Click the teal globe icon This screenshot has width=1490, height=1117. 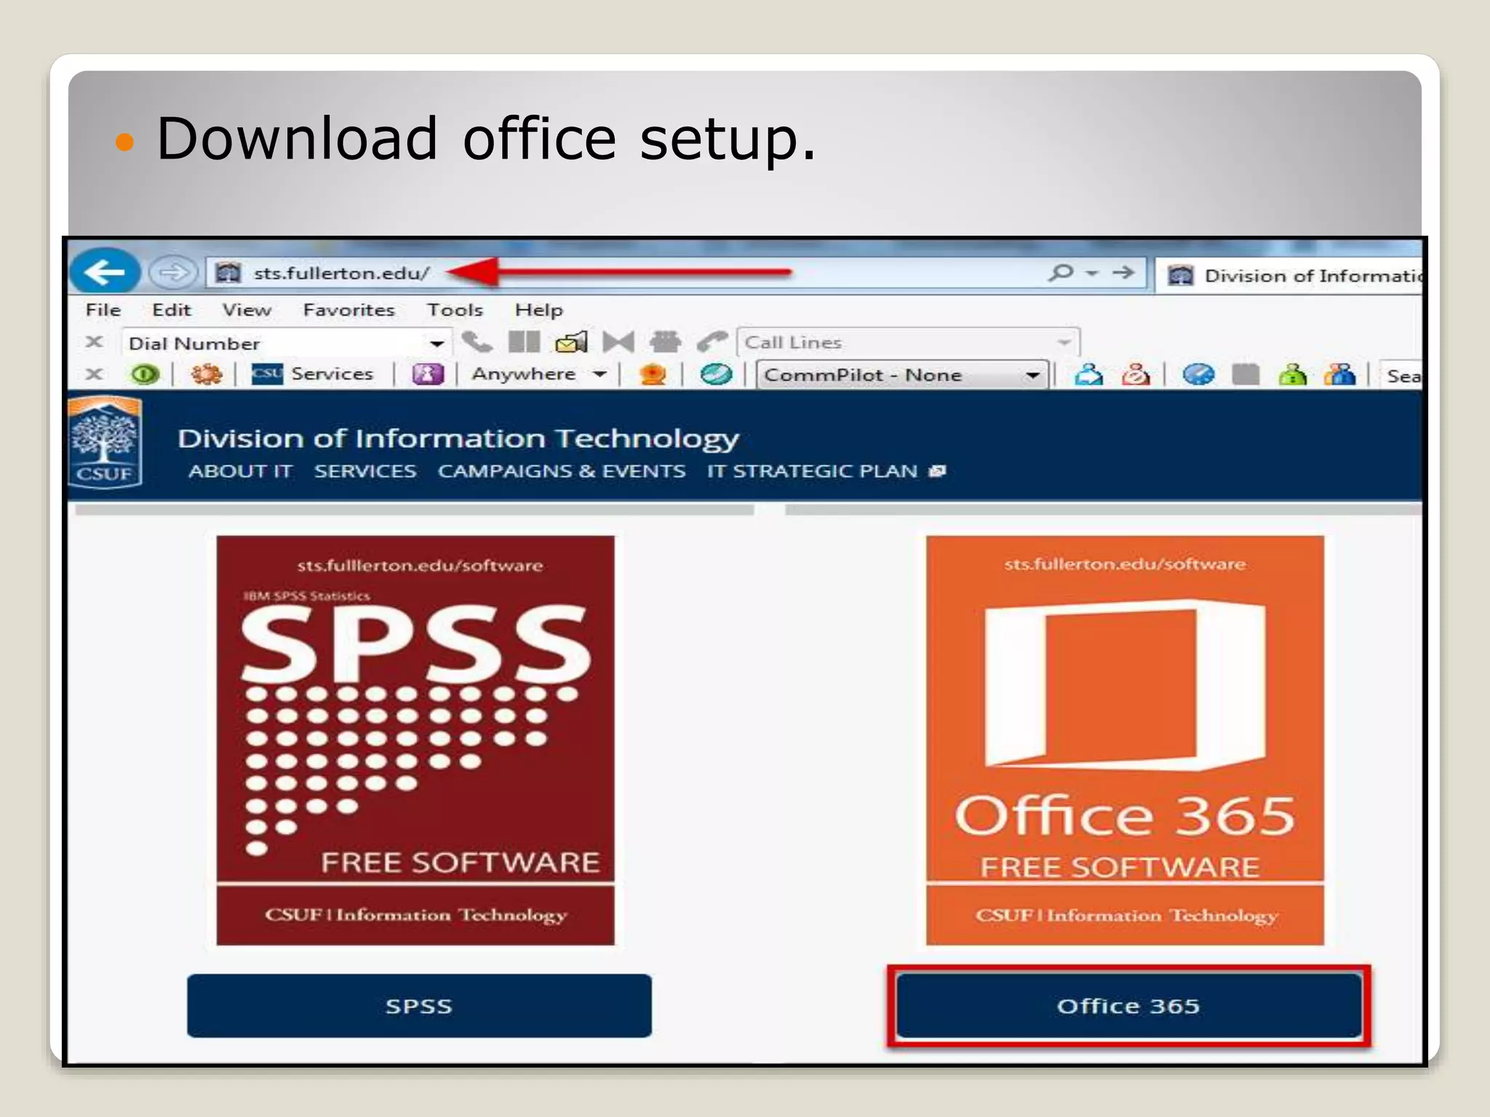(x=716, y=375)
